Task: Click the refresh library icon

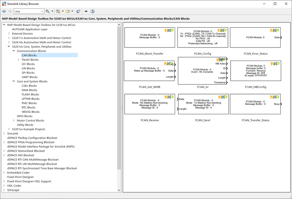Action: (78, 11)
